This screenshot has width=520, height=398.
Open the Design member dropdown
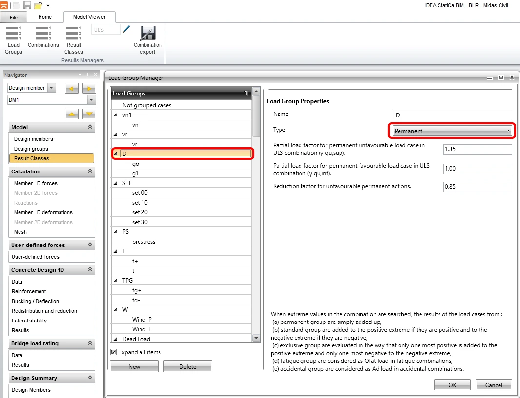(51, 88)
